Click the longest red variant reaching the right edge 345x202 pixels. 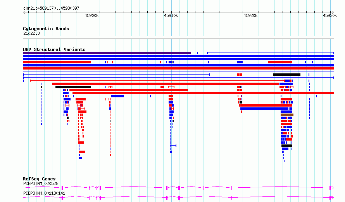(203, 93)
